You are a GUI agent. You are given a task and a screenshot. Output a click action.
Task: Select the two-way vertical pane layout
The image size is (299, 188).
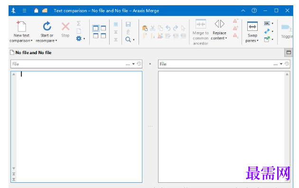coord(96,28)
